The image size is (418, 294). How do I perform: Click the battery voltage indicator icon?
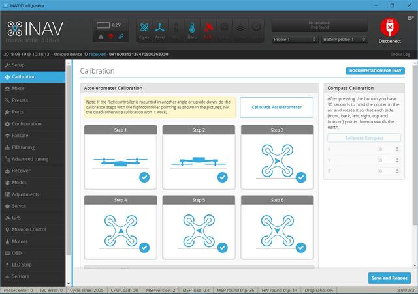click(x=103, y=25)
